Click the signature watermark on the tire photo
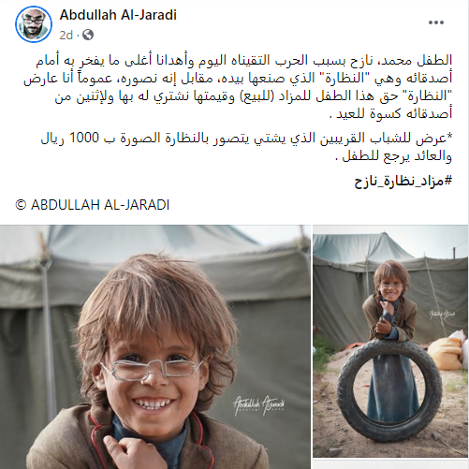Screen dimensions: 469x469 442,315
